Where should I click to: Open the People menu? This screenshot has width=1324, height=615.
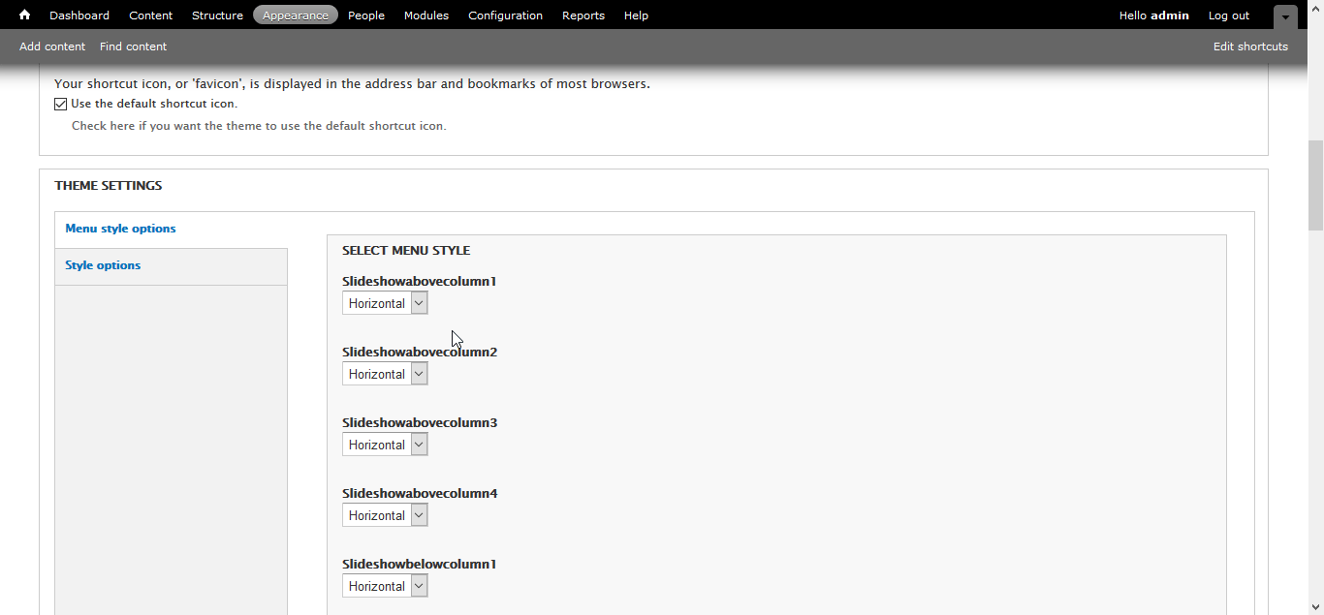pos(366,15)
